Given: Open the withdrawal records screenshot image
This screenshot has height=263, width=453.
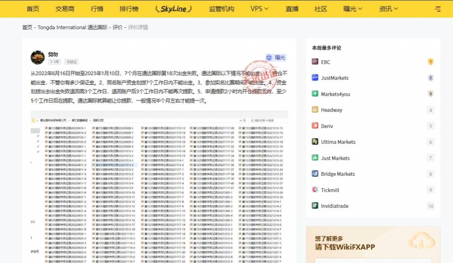Looking at the screenshot, I should pyautogui.click(x=159, y=187).
